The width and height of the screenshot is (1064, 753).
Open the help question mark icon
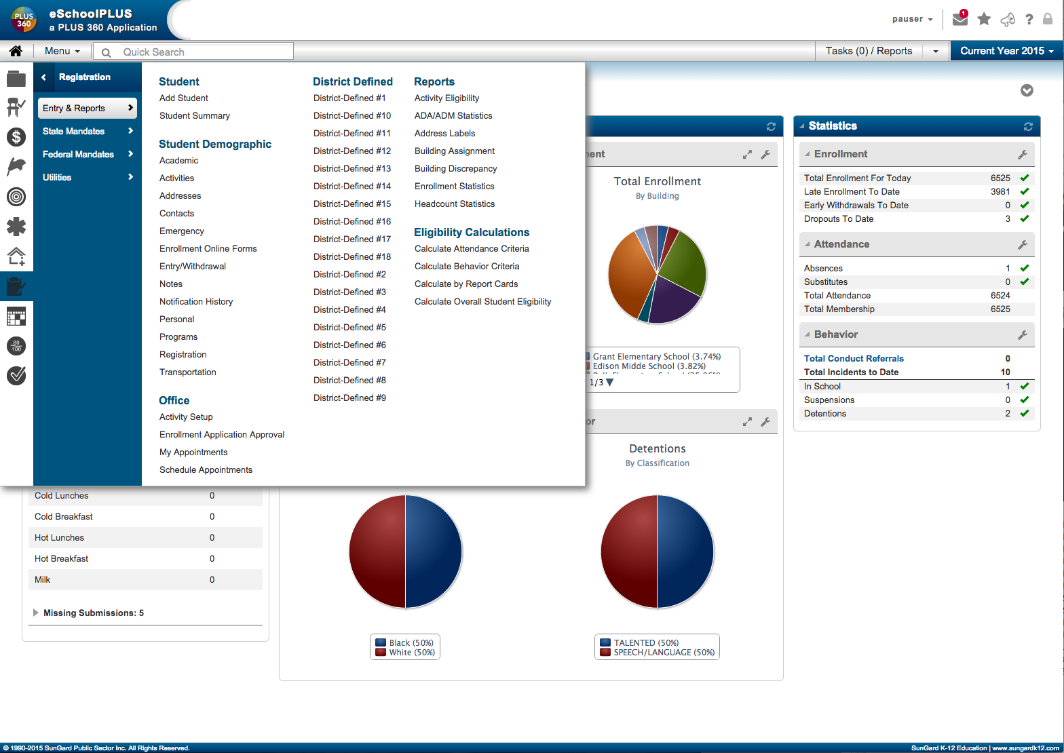point(1029,19)
